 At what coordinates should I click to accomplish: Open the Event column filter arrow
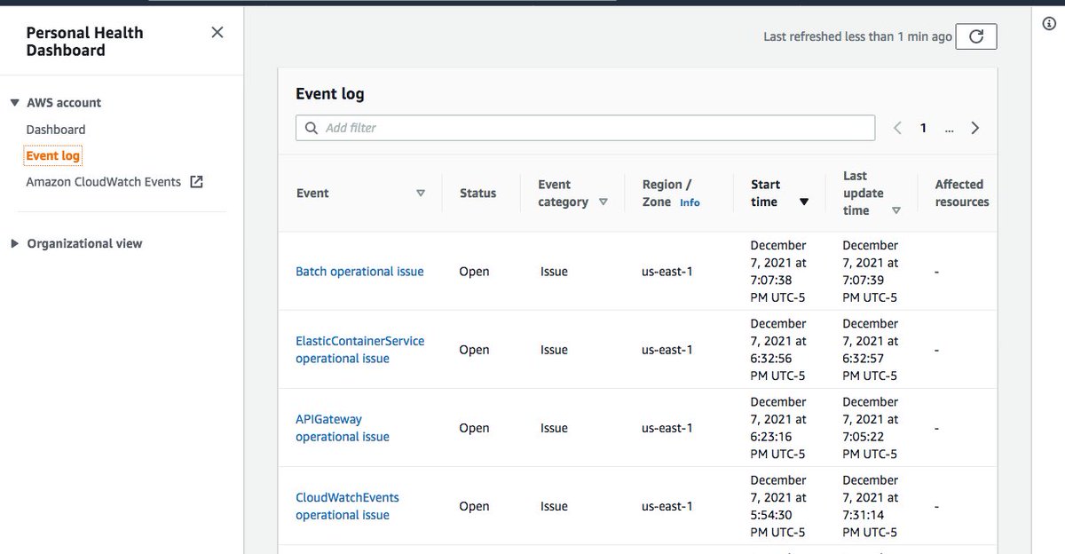pyautogui.click(x=421, y=194)
